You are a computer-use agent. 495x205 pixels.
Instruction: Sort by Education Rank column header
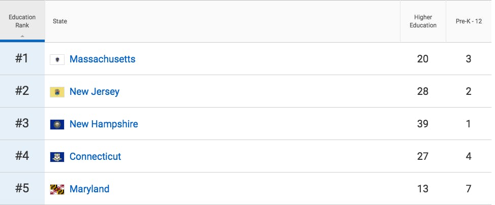[22, 21]
